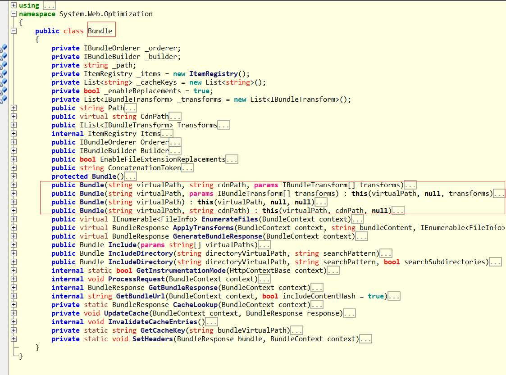
Task: Expand the EnumerateFiles method node
Action: 14,219
